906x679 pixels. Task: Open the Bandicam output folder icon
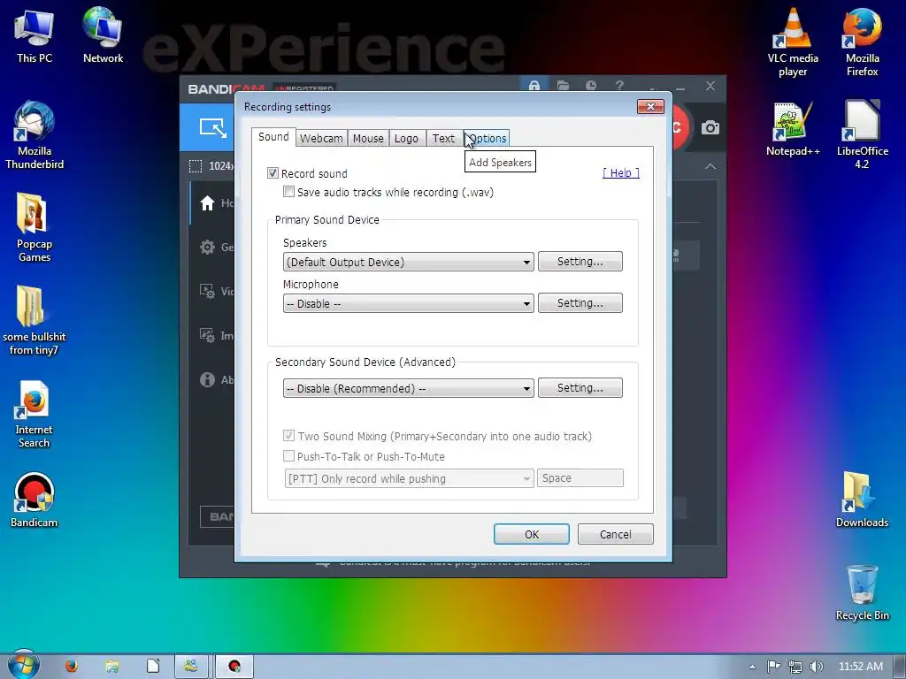(x=563, y=86)
